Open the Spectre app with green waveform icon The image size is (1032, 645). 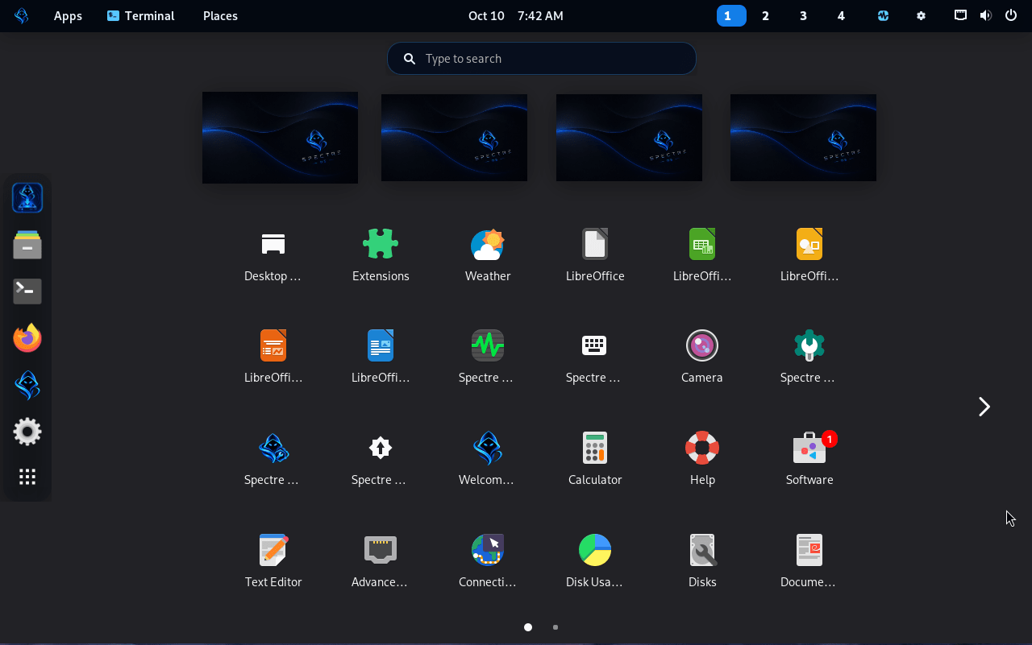488,345
